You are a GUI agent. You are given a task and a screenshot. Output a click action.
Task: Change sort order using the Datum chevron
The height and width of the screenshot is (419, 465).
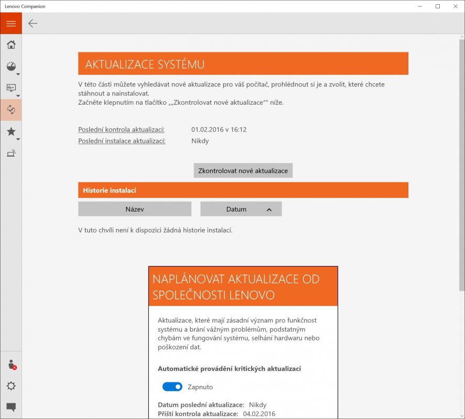[269, 208]
